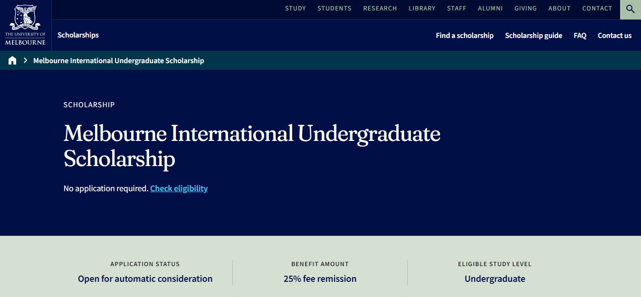Open the Scholarship guide
Image resolution: width=641 pixels, height=297 pixels.
(533, 35)
